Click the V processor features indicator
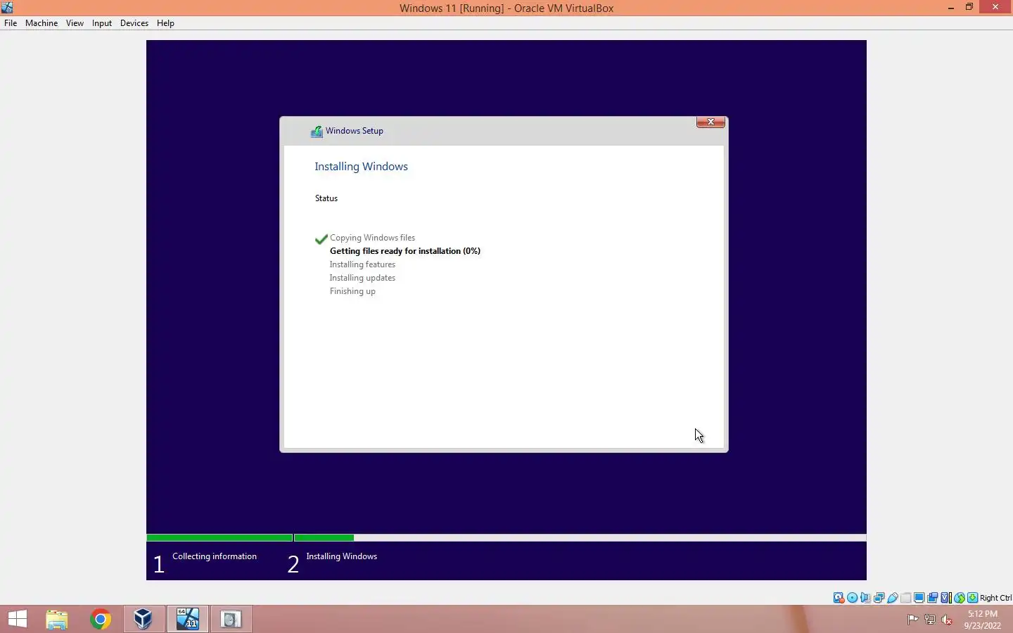1013x633 pixels. point(946,598)
